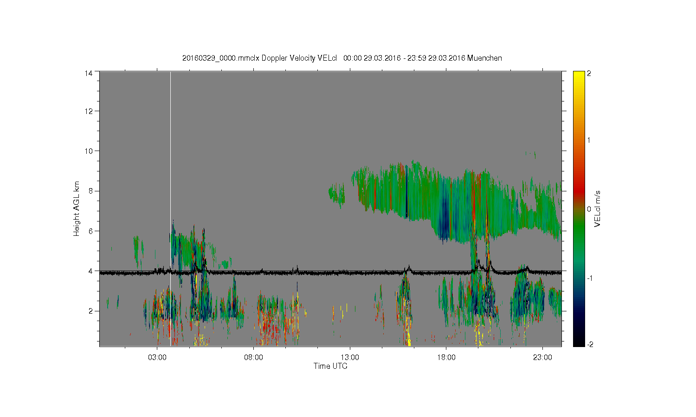
Task: Click the height axis label 4
Action: pyautogui.click(x=90, y=271)
